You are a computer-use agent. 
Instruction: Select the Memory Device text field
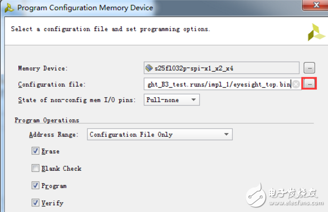click(x=221, y=68)
